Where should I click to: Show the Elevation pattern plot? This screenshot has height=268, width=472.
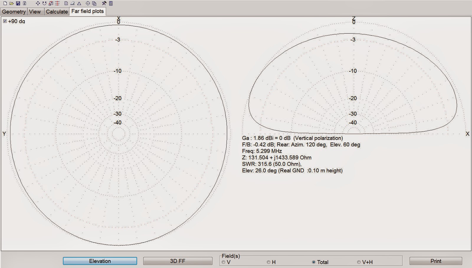100,261
